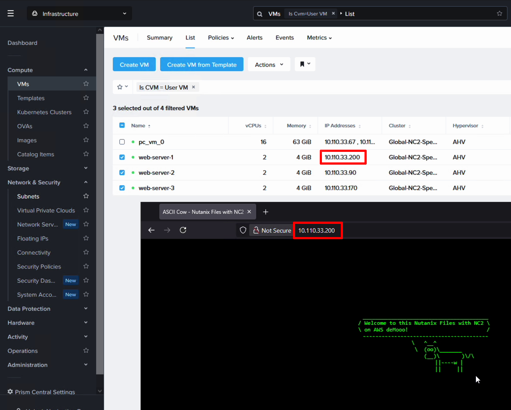Open the web-server-1 VM link
The width and height of the screenshot is (511, 410).
[x=156, y=157]
